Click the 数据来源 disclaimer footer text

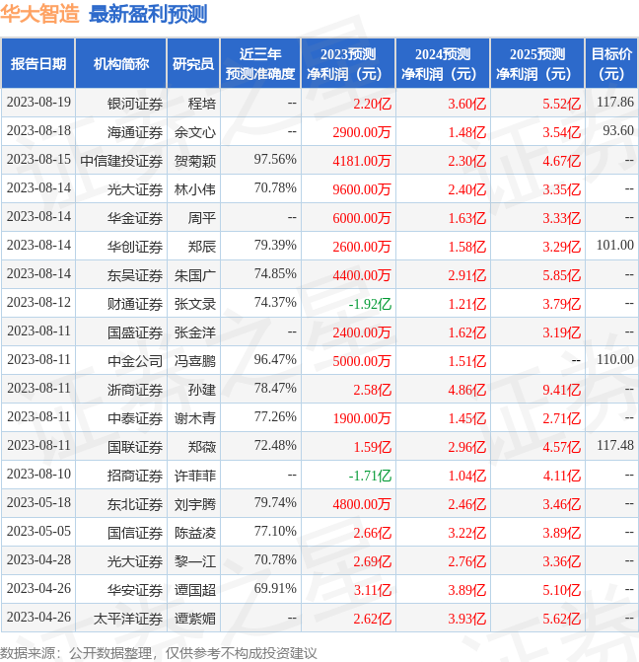(159, 653)
